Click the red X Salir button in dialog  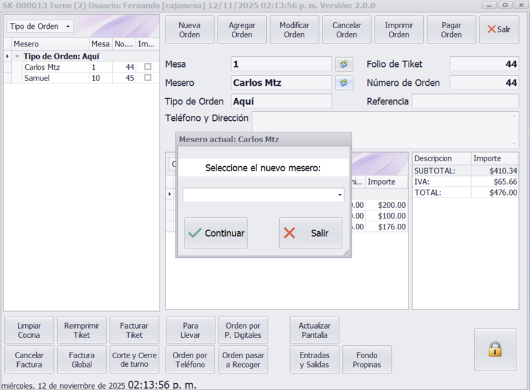point(310,233)
